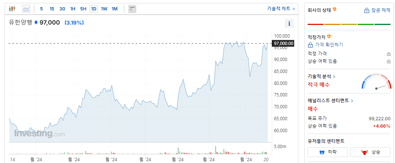The height and width of the screenshot is (163, 395).
Task: Click the dark green segment of health bar
Action: pyautogui.click(x=382, y=24)
